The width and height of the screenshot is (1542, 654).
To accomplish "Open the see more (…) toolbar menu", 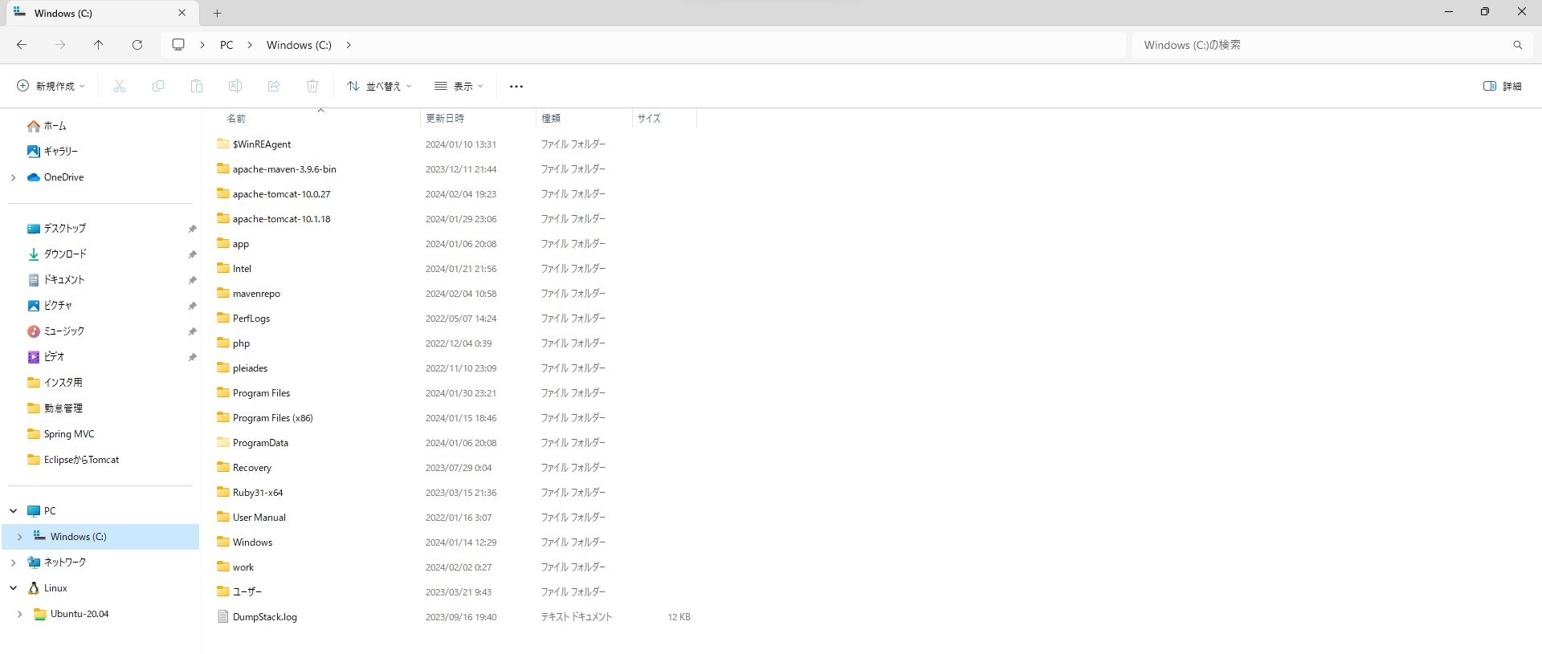I will [516, 86].
